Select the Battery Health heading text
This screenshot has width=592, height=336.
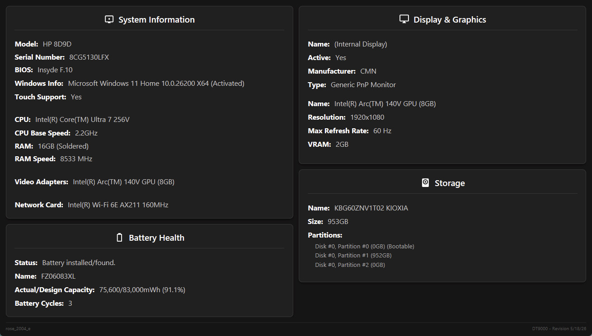tap(156, 238)
